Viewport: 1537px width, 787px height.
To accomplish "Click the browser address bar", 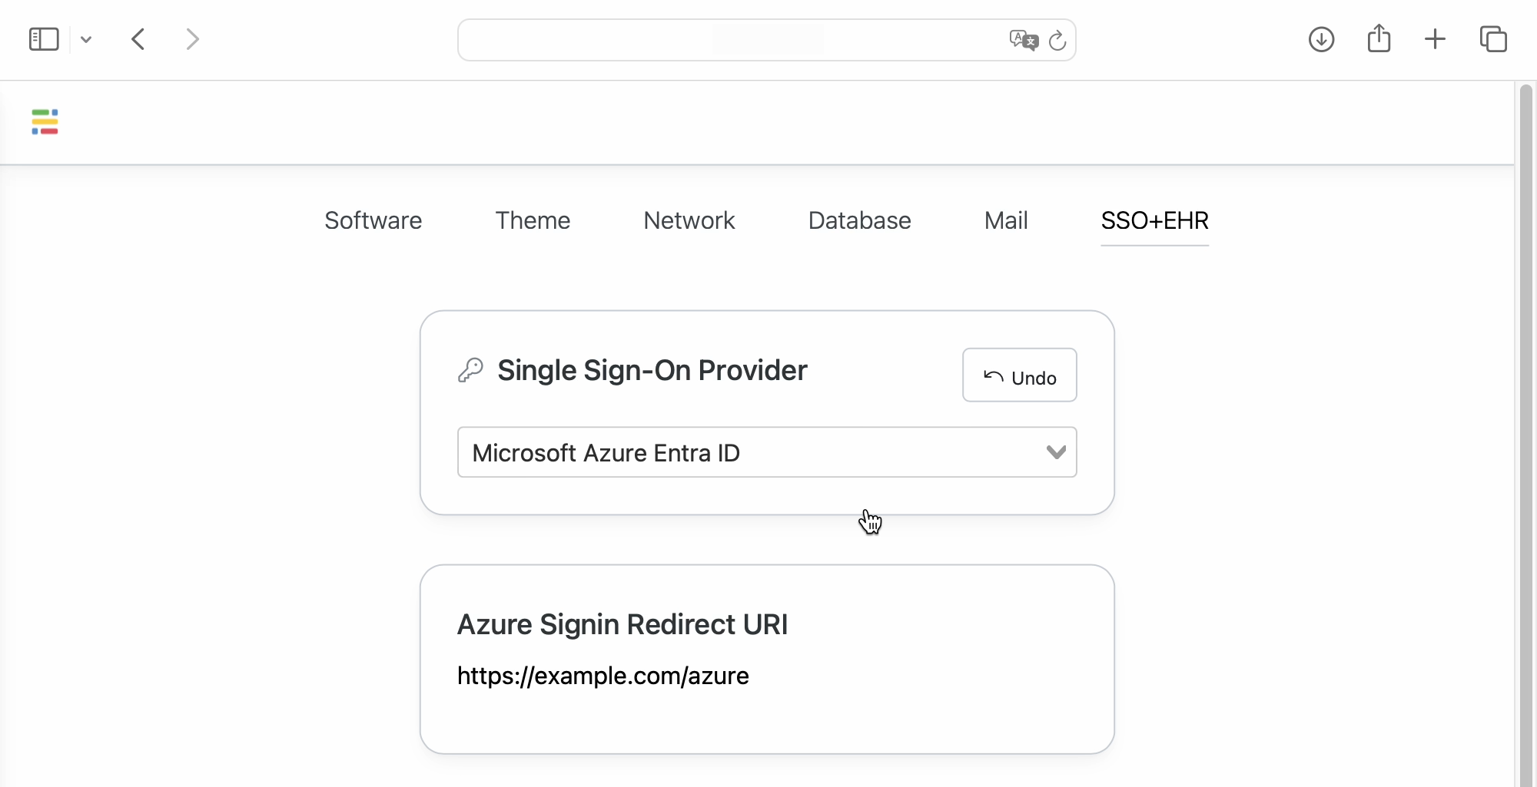I will pyautogui.click(x=766, y=40).
